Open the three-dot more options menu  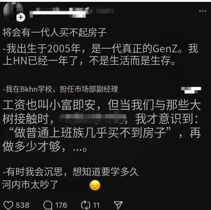tap(203, 11)
